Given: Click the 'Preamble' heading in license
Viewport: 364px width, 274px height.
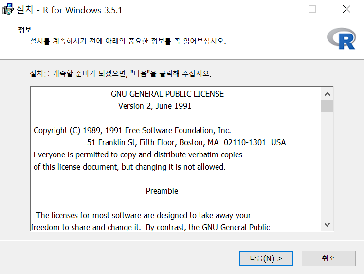Looking at the screenshot, I should coord(162,191).
